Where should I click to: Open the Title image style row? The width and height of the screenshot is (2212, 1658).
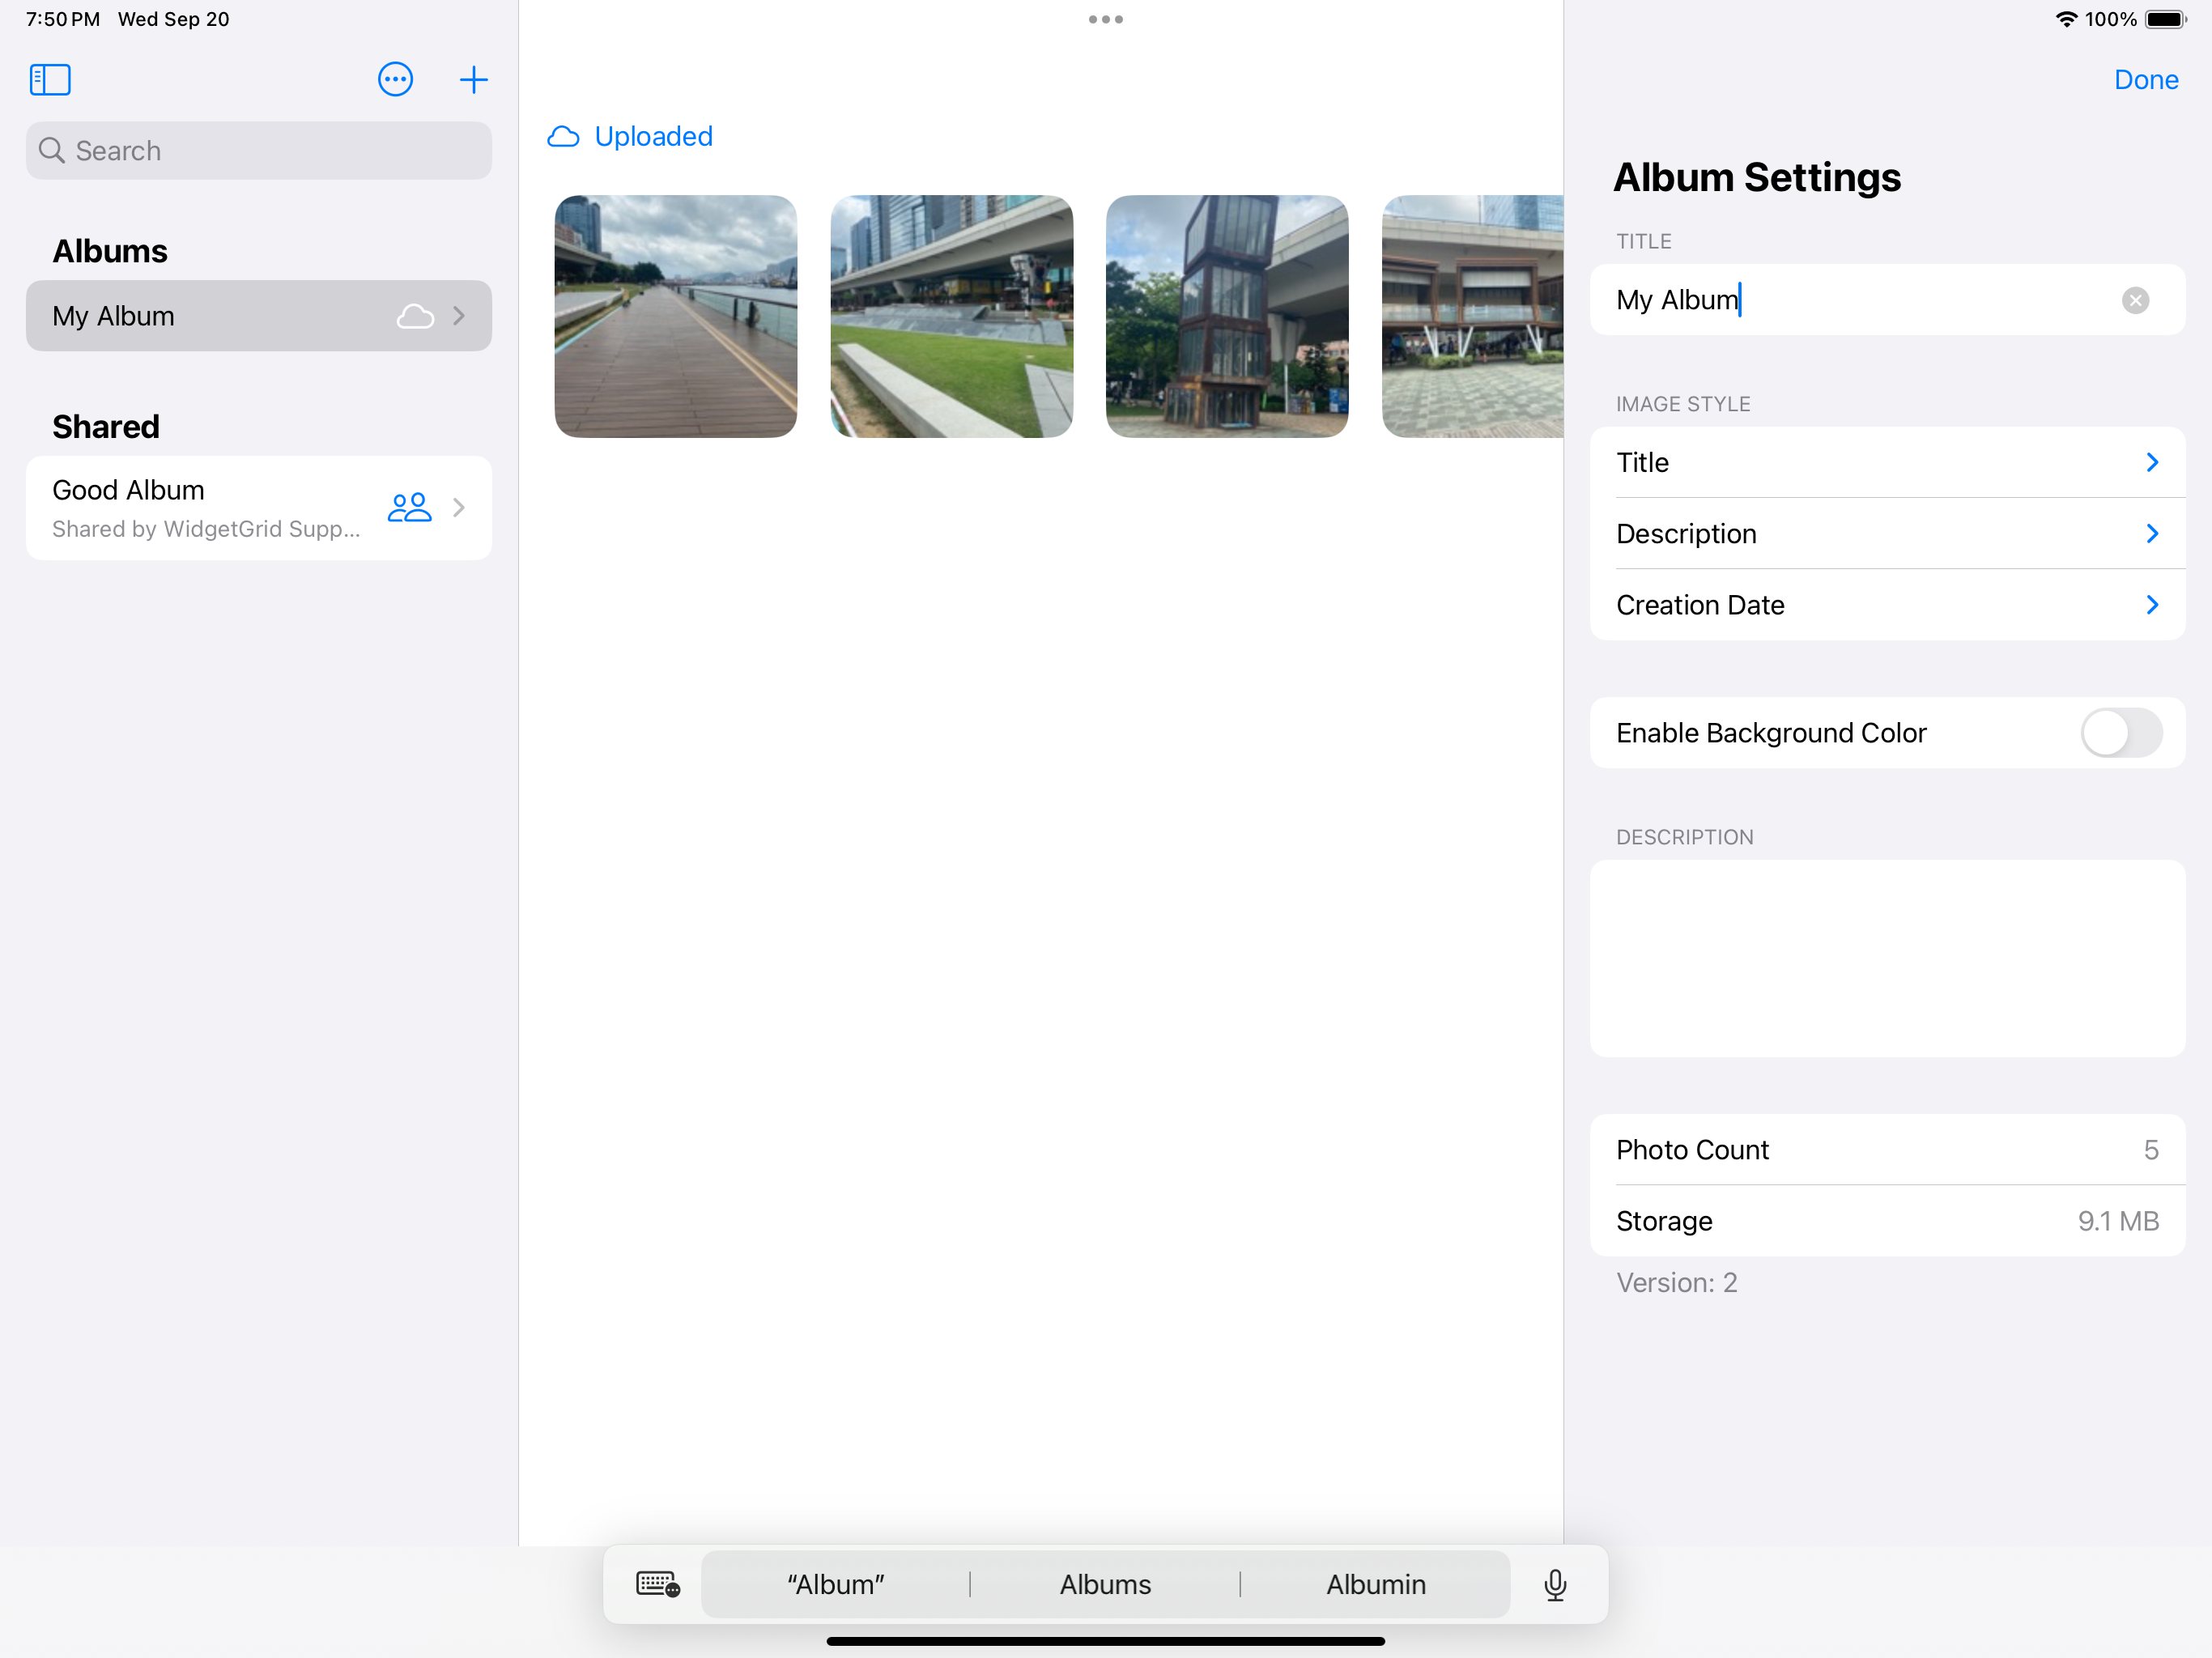coord(1887,462)
